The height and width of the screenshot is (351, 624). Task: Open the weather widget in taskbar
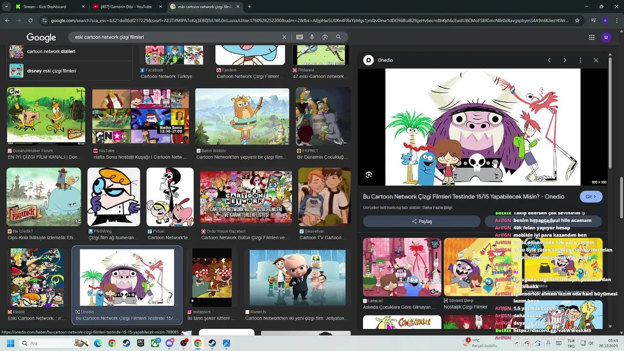coord(480,343)
